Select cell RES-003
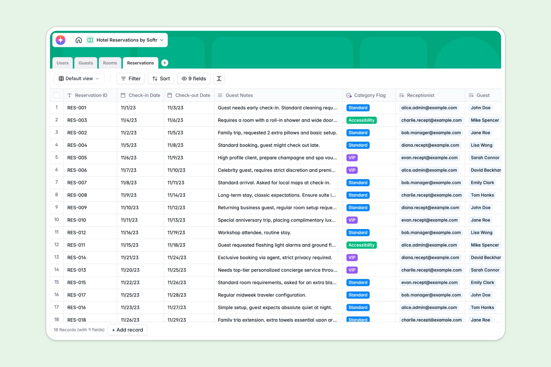 coord(90,120)
